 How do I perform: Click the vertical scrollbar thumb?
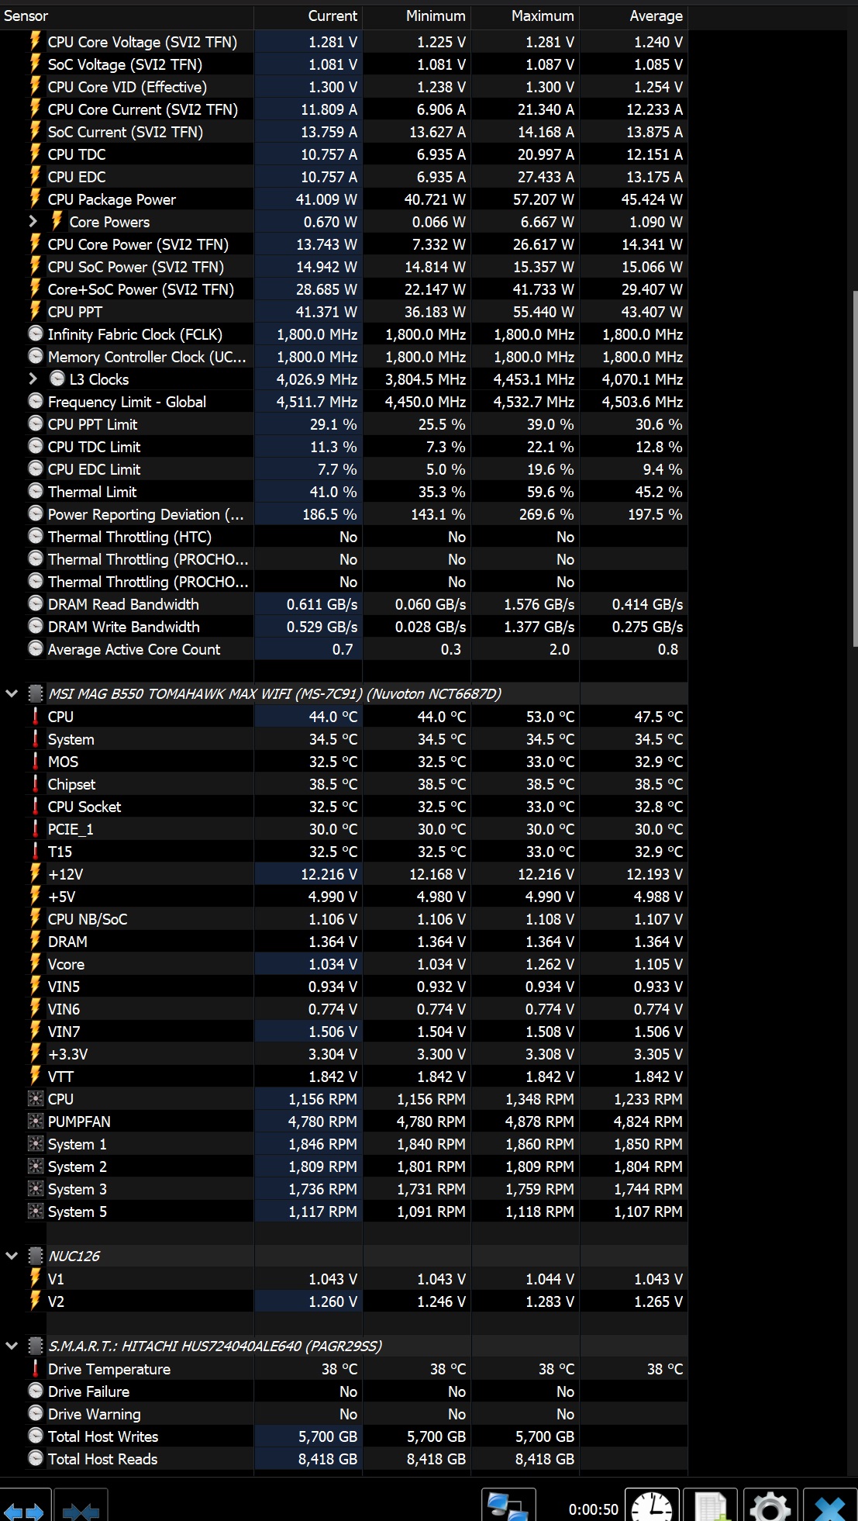tap(855, 468)
